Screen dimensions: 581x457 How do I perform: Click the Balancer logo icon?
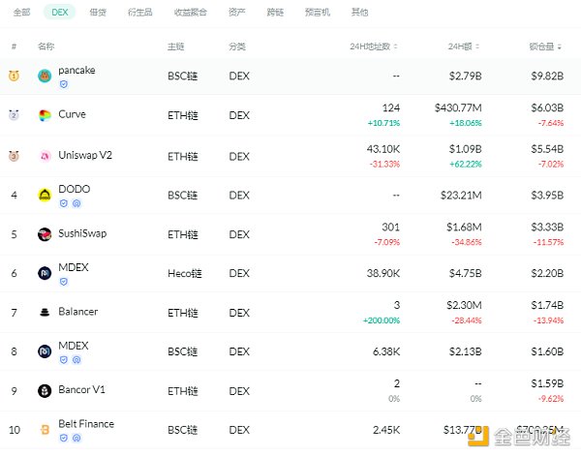[45, 312]
